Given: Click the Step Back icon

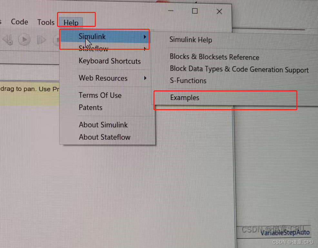Looking at the screenshot, I should (8, 40).
